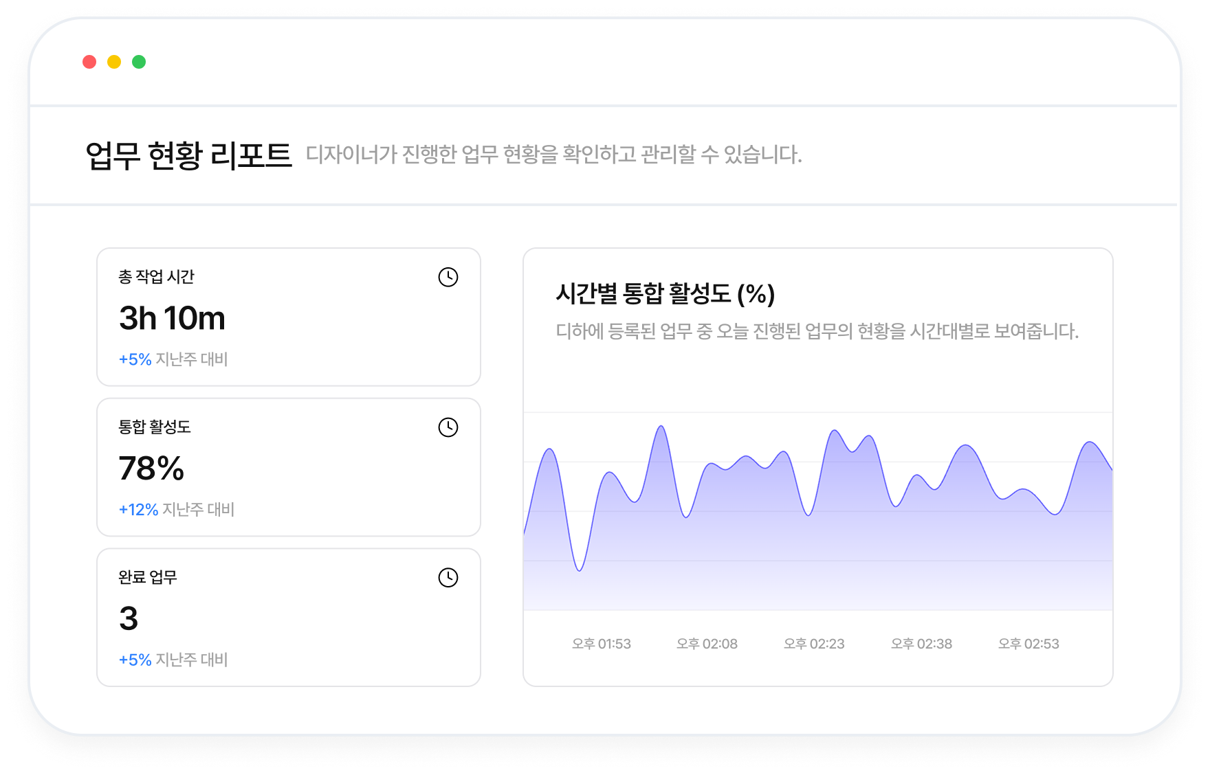This screenshot has width=1210, height=775.
Task: Click the +12% 지난주 대비 text
Action: [x=177, y=509]
